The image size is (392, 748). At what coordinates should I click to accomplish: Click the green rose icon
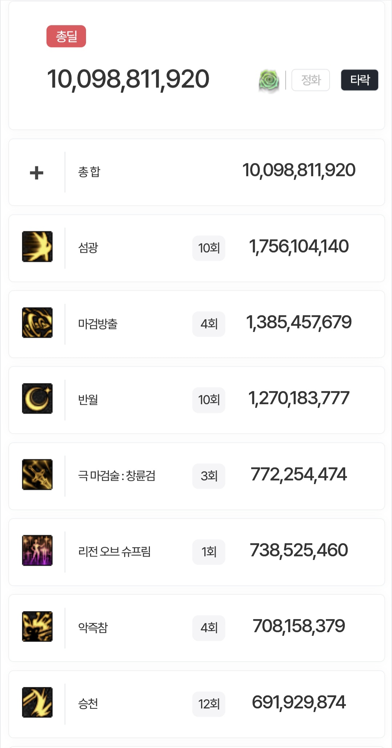click(269, 80)
